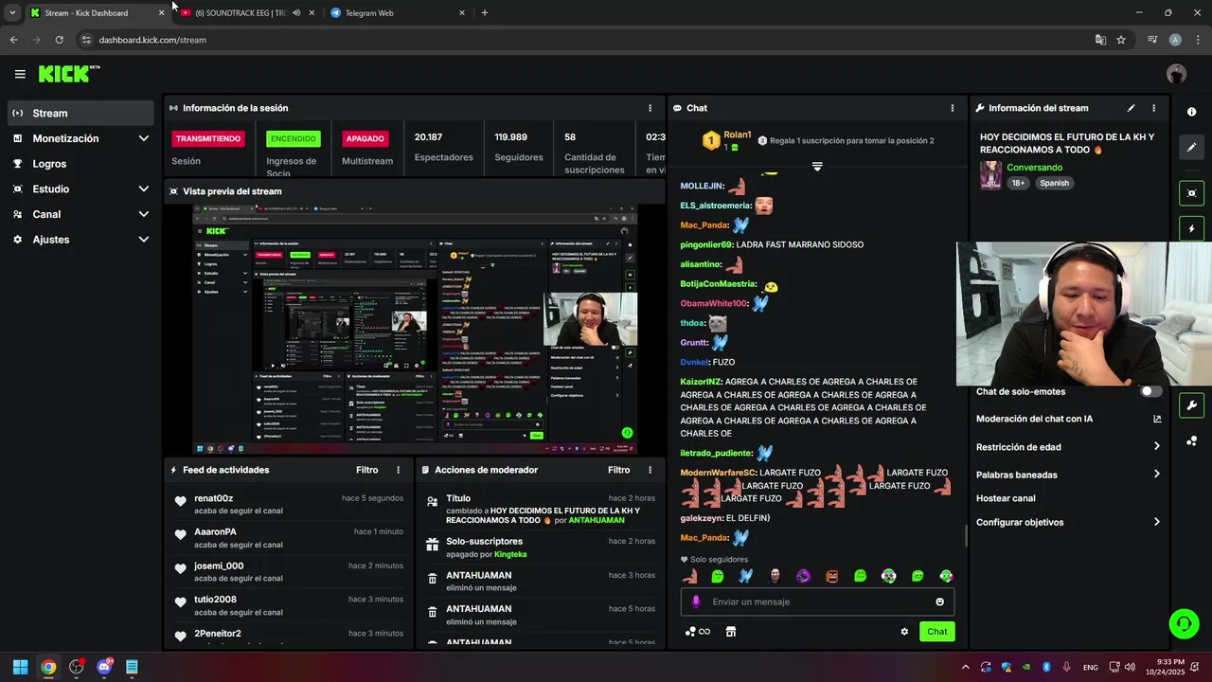Open the emoji picker in message box
Image resolution: width=1212 pixels, height=682 pixels.
(939, 601)
